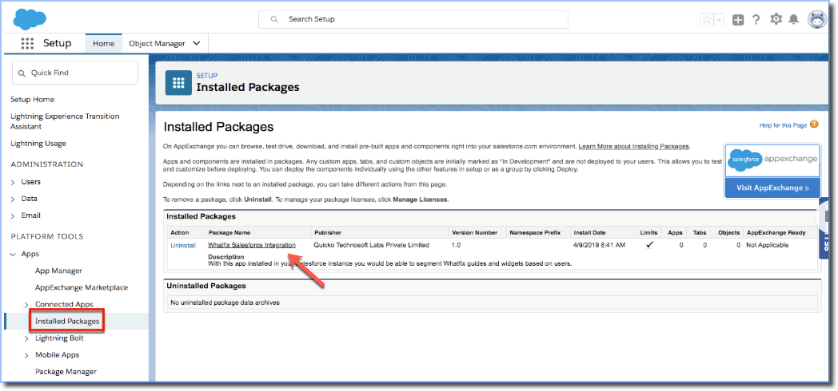This screenshot has width=838, height=391.
Task: Open the Object Manager dropdown chevron
Action: [196, 43]
